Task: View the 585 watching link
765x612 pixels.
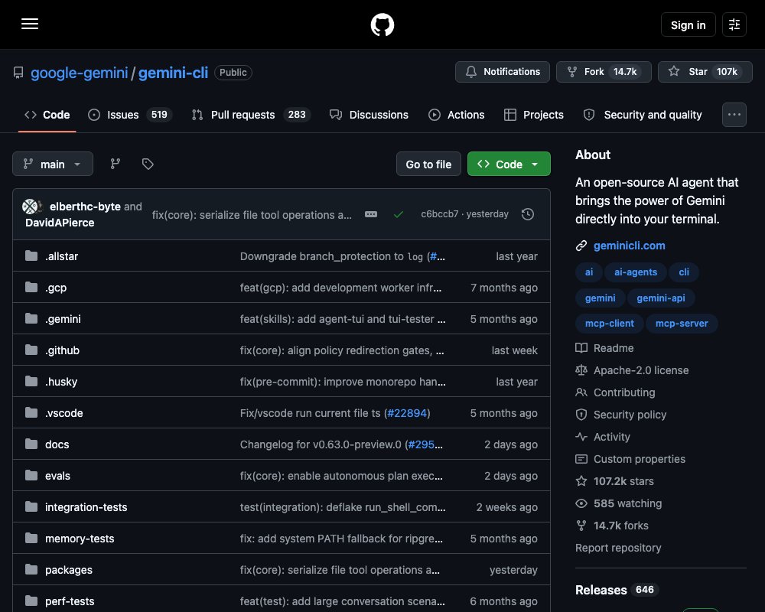Action: tap(619, 503)
